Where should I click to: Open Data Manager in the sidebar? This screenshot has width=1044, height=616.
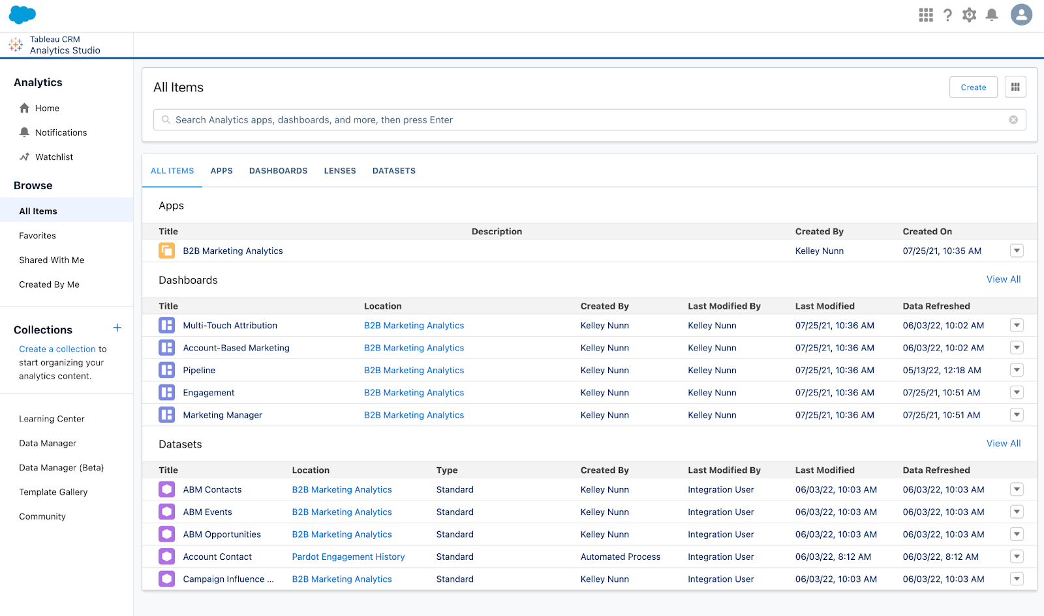coord(48,443)
